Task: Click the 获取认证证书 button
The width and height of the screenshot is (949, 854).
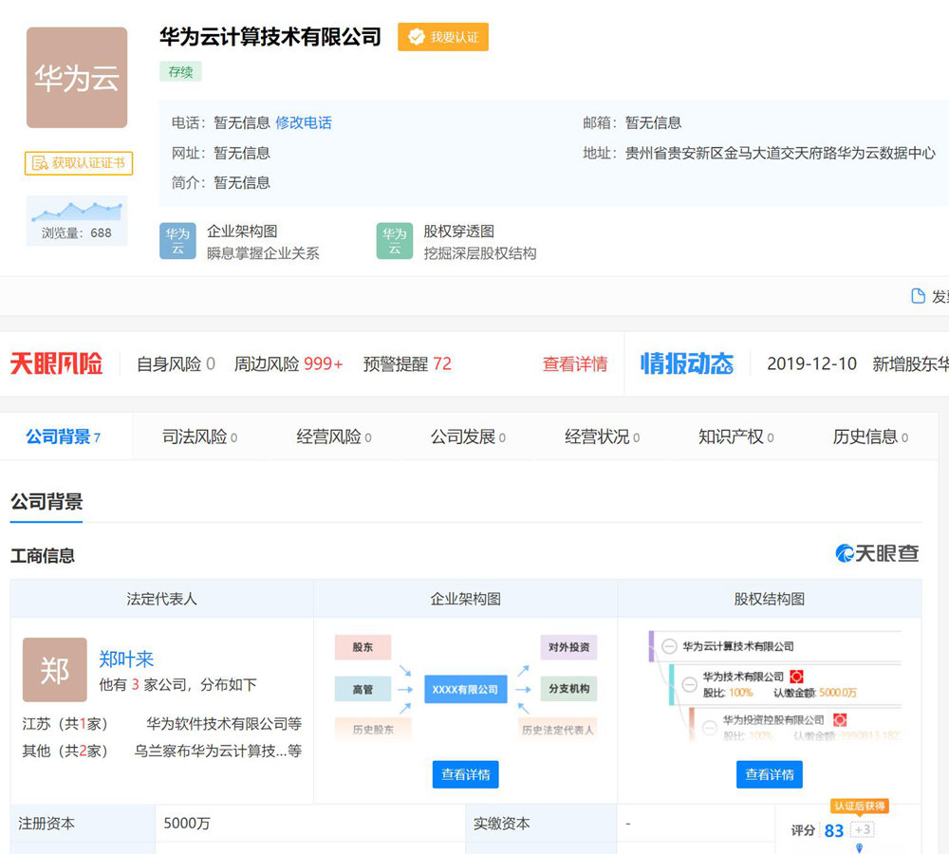Action: pos(79,163)
